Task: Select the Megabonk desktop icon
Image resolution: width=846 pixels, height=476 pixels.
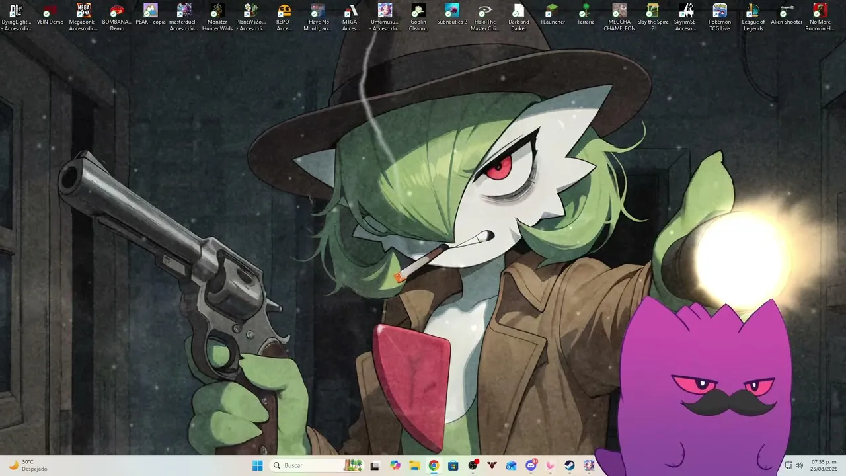Action: pos(83,17)
